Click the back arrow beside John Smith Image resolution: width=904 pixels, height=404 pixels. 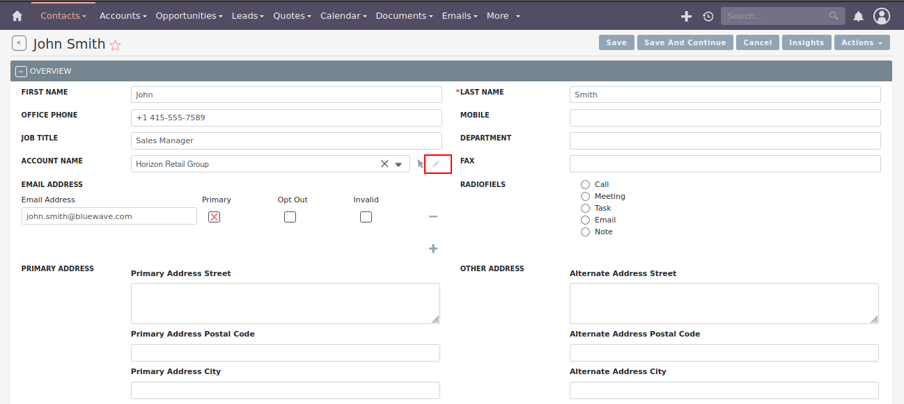(19, 43)
